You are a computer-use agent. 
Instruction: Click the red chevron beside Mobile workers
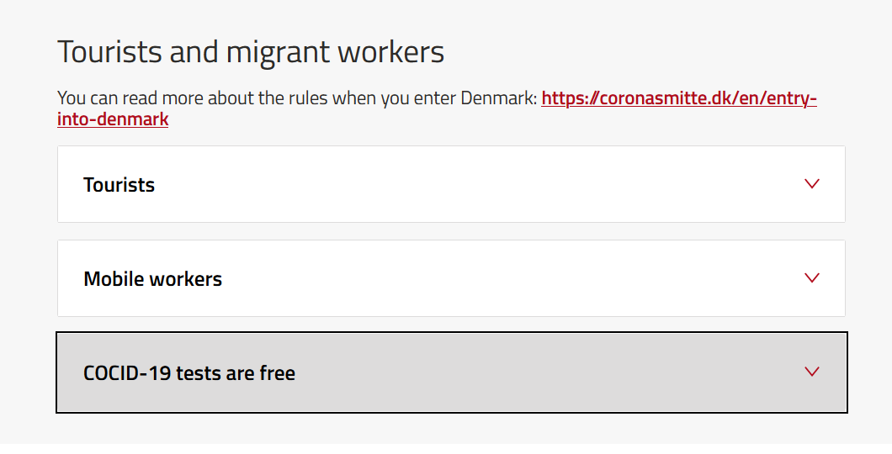[x=812, y=277]
